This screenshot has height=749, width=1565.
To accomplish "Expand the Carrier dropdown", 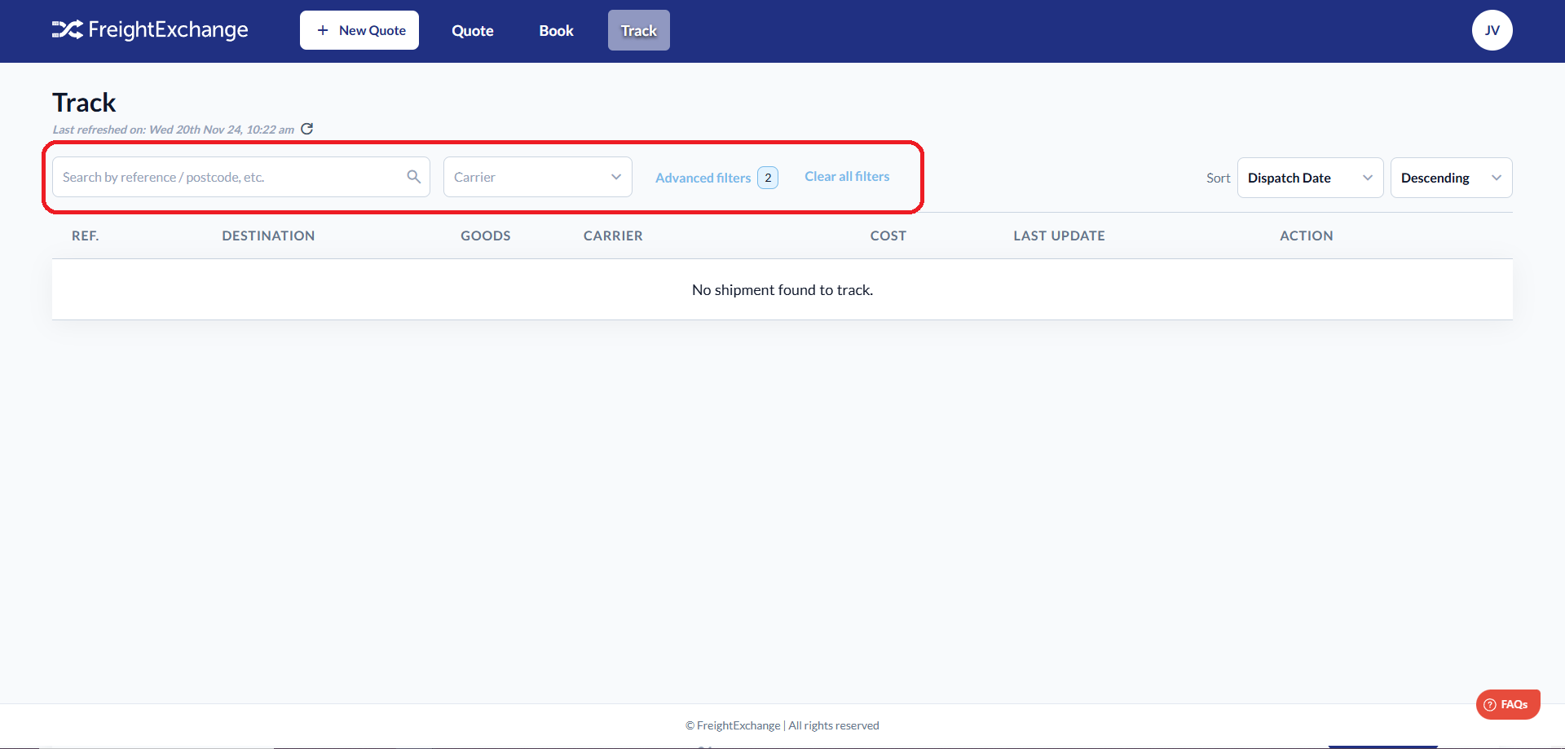I will (538, 177).
